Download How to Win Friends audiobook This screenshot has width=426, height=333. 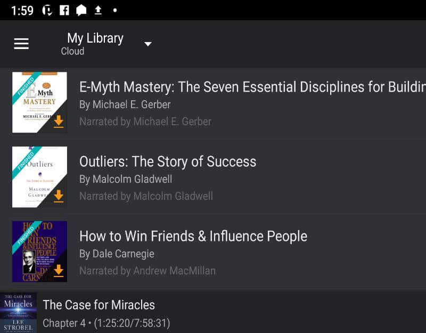point(59,271)
